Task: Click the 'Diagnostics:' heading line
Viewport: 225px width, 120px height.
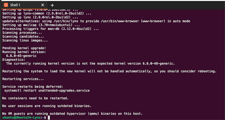Action: pos(13,60)
